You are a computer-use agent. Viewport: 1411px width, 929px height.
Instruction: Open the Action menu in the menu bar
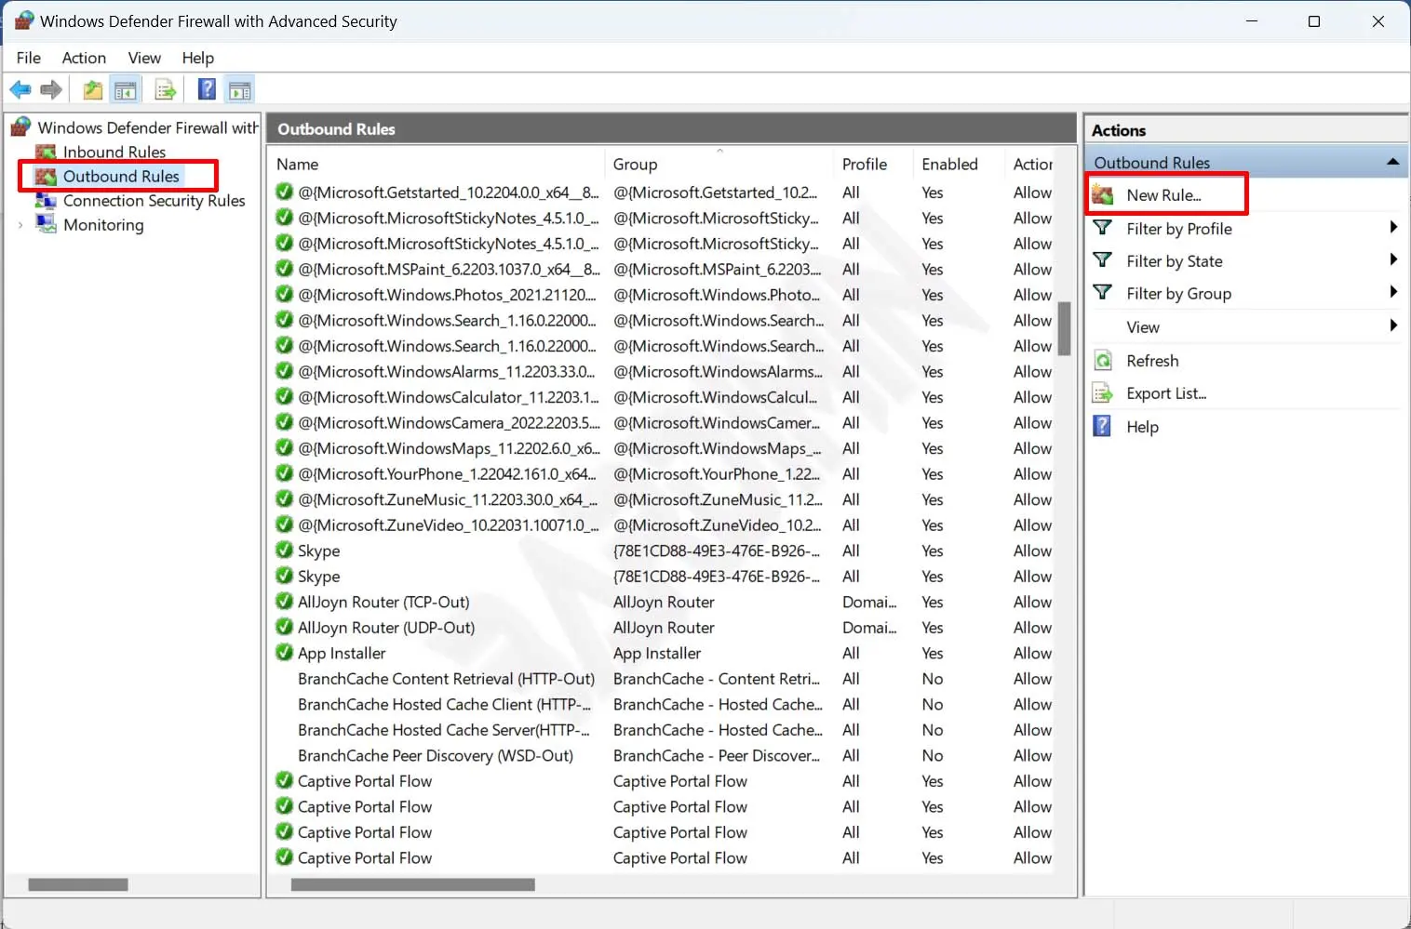click(84, 58)
